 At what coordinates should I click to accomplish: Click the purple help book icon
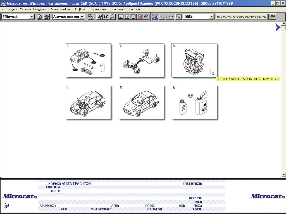pos(146,17)
